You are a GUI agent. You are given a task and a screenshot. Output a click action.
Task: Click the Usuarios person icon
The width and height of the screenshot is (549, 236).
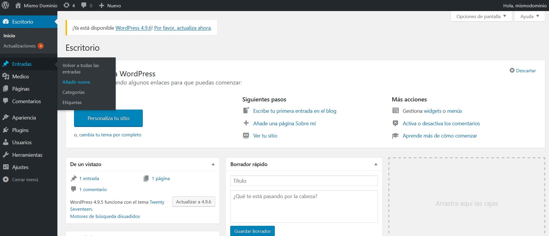click(6, 142)
